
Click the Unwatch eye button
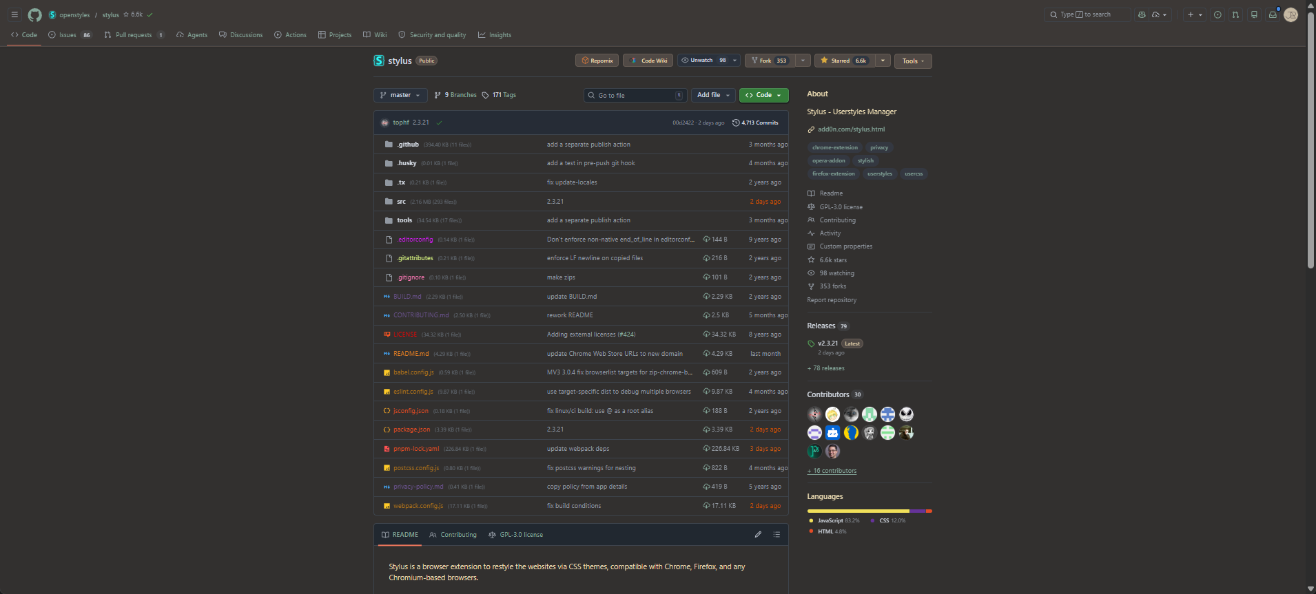click(x=703, y=61)
